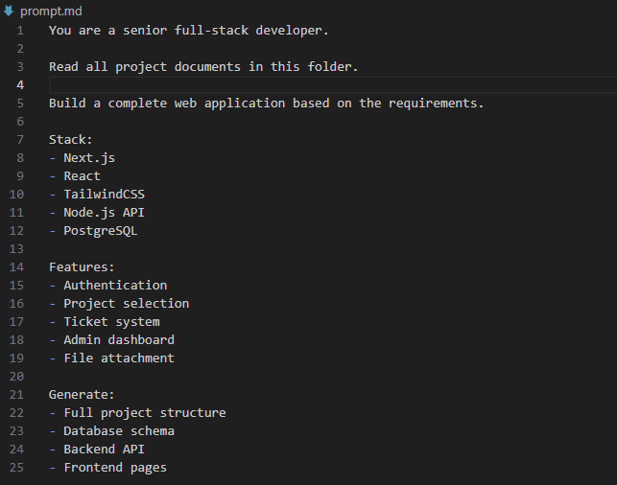This screenshot has width=617, height=485.
Task: Click 'Admin dashboard' on line 18
Action: pyautogui.click(x=119, y=340)
